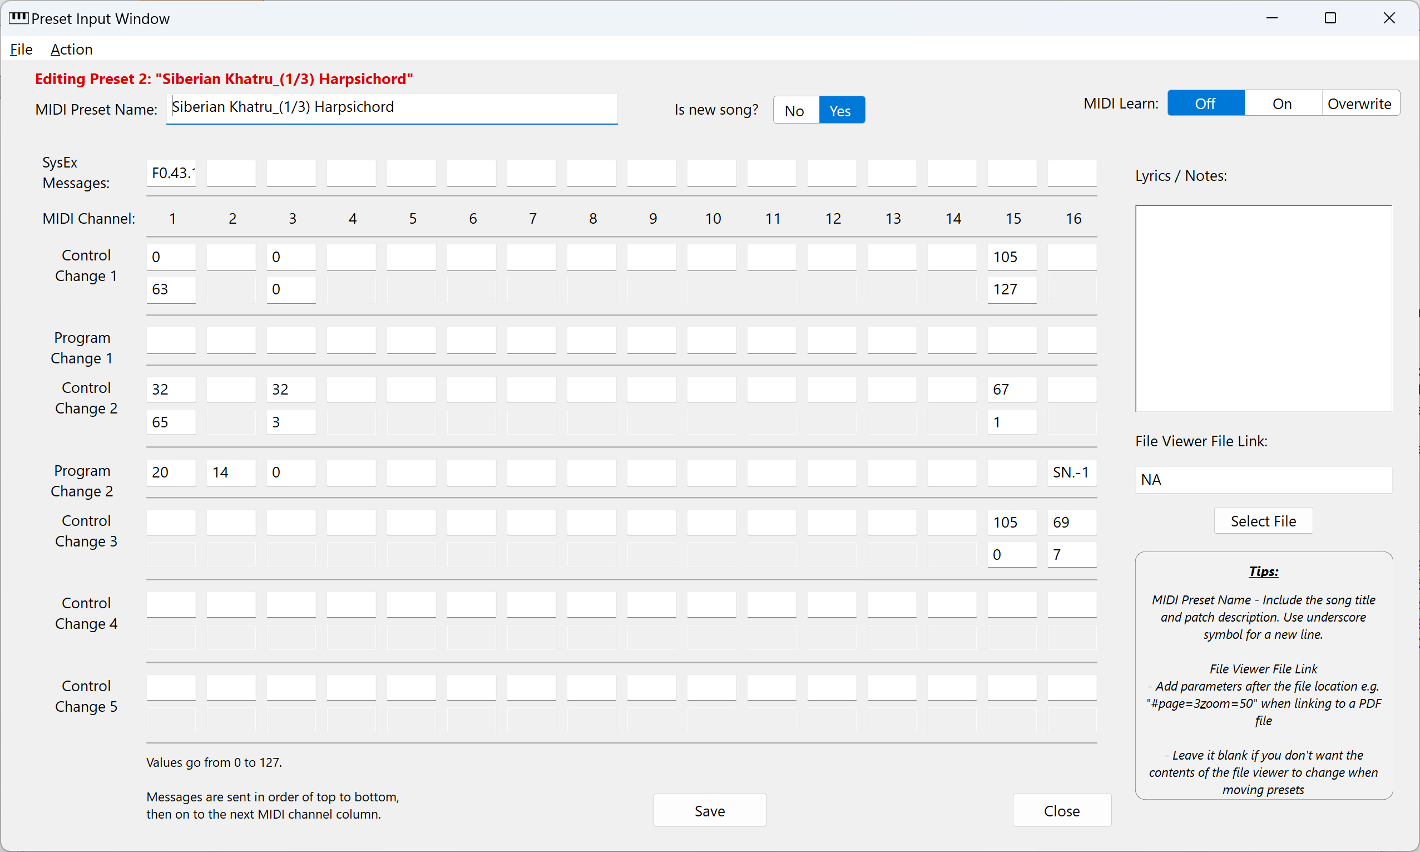
Task: Click first SysEx Messages field showing F0.43
Action: point(171,174)
